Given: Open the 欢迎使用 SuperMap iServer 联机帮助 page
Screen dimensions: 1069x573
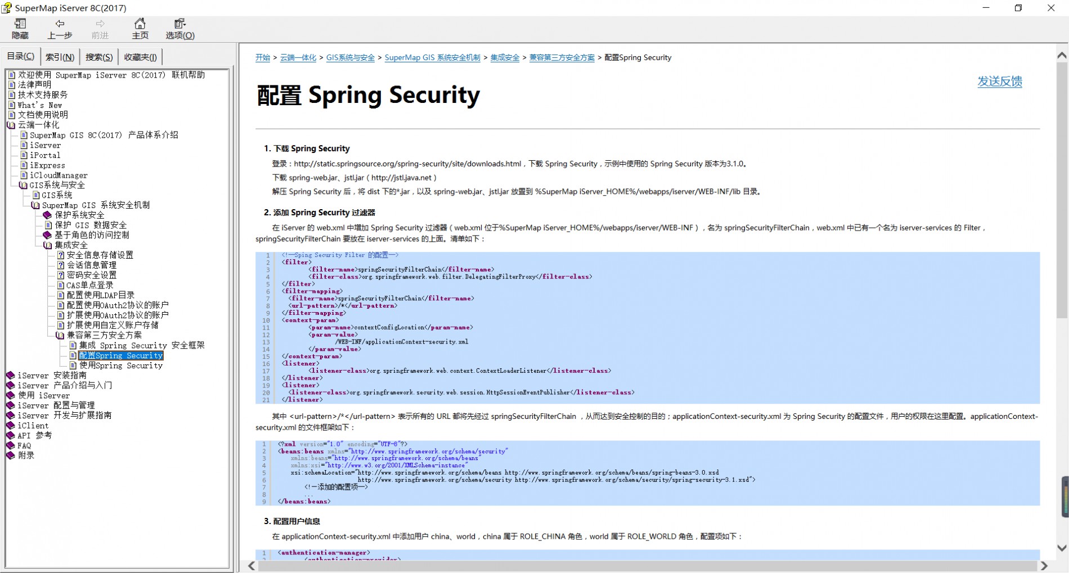Looking at the screenshot, I should pos(111,74).
